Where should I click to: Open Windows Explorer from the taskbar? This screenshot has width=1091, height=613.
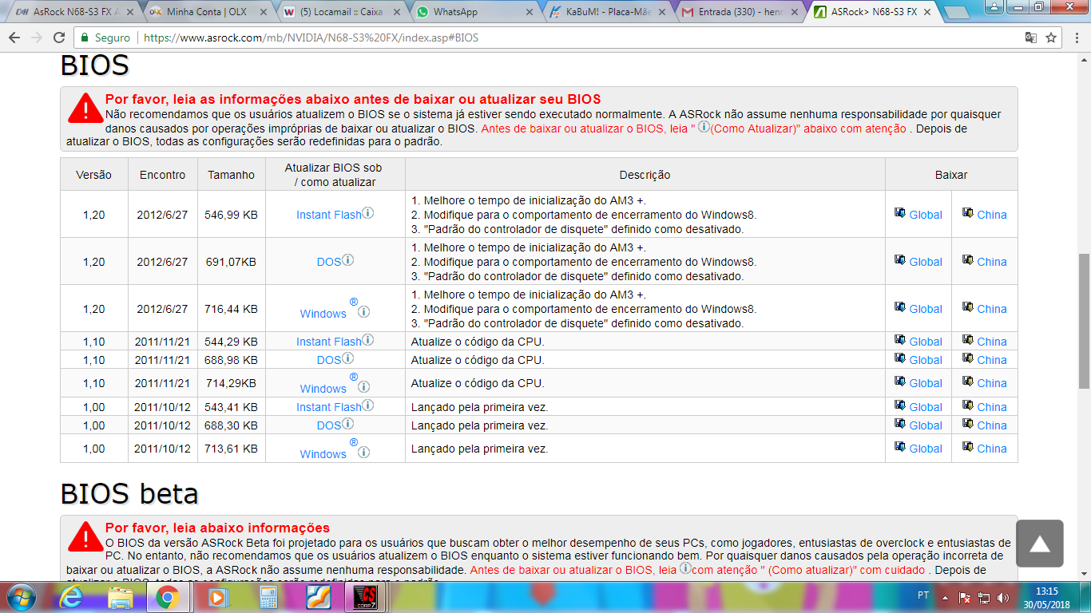pyautogui.click(x=121, y=597)
